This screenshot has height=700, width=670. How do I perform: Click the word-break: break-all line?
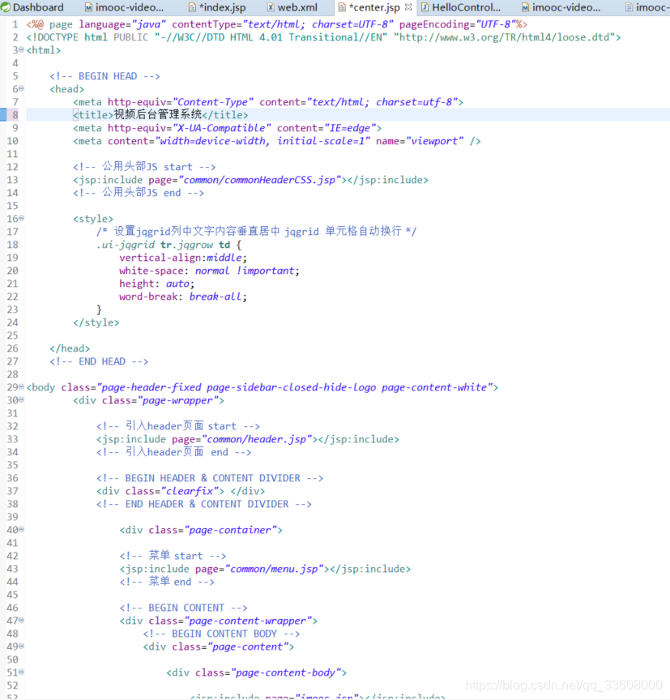click(183, 297)
